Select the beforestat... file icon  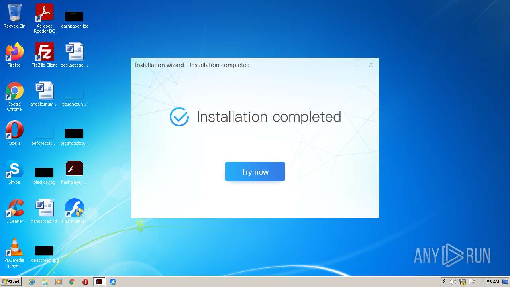tap(44, 136)
